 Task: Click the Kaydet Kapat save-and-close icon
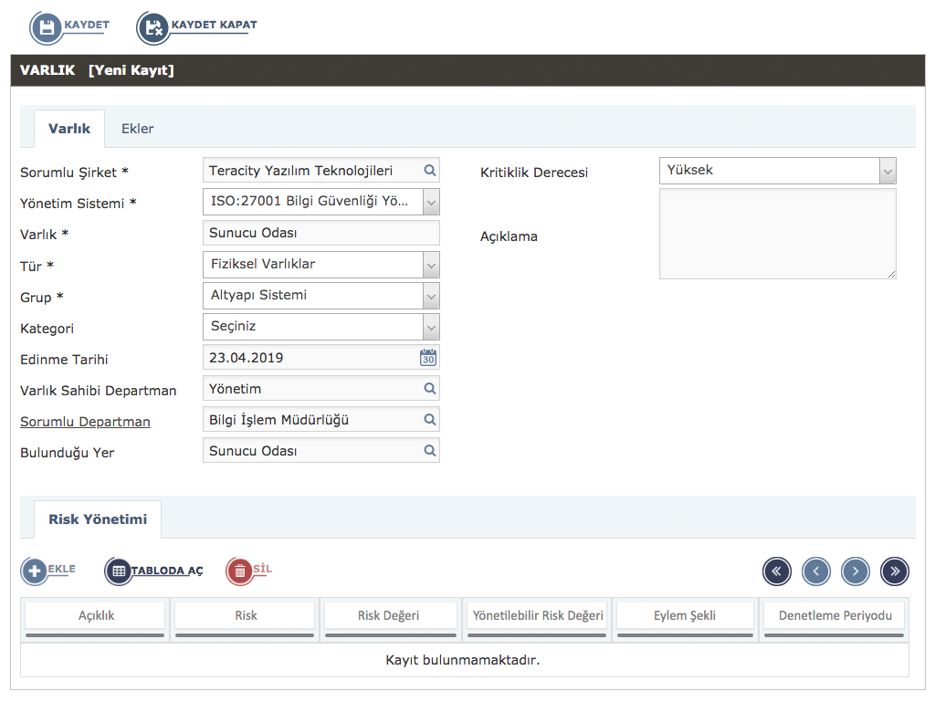click(x=153, y=27)
